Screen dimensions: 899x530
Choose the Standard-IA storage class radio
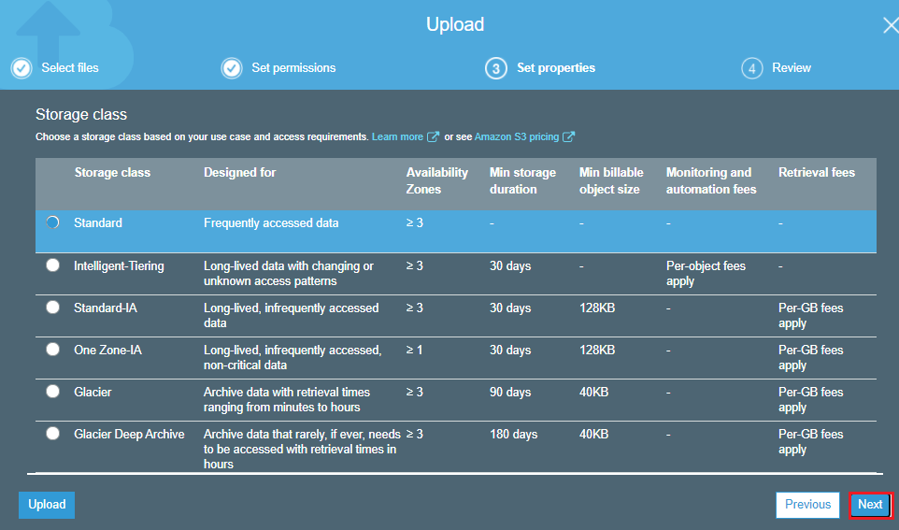tap(52, 307)
